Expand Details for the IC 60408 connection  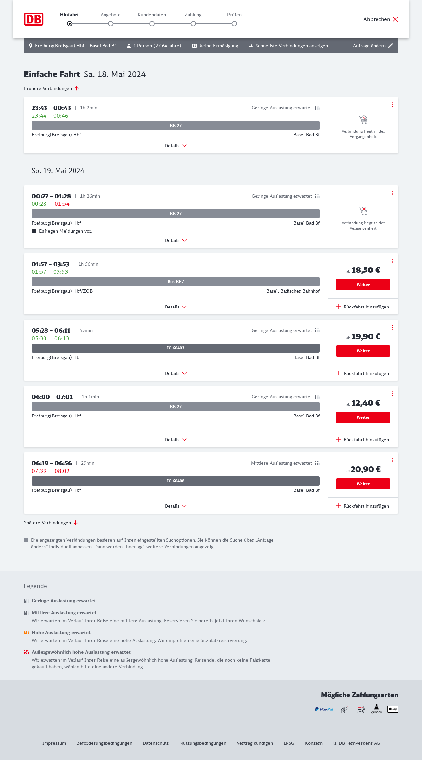click(176, 506)
